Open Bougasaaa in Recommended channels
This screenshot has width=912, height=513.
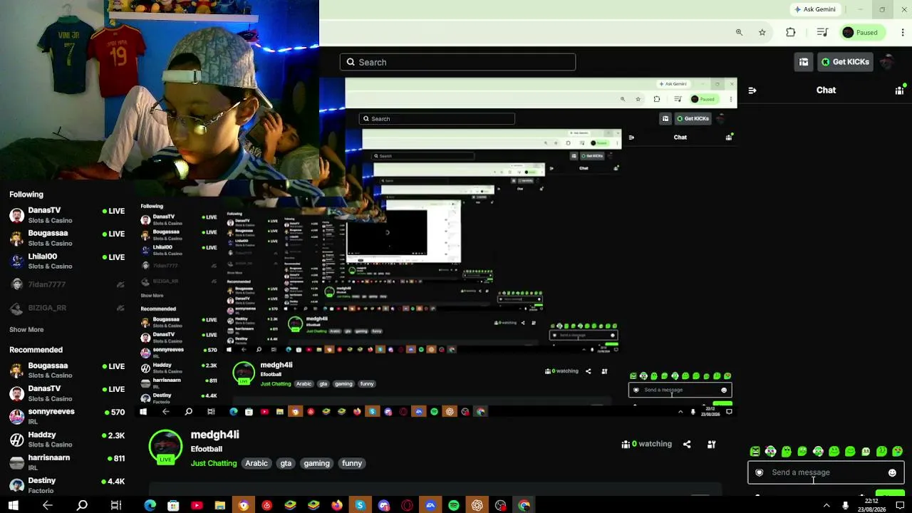point(67,370)
